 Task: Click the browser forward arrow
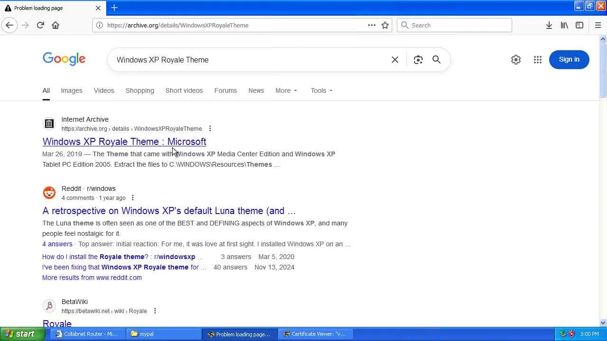point(25,25)
